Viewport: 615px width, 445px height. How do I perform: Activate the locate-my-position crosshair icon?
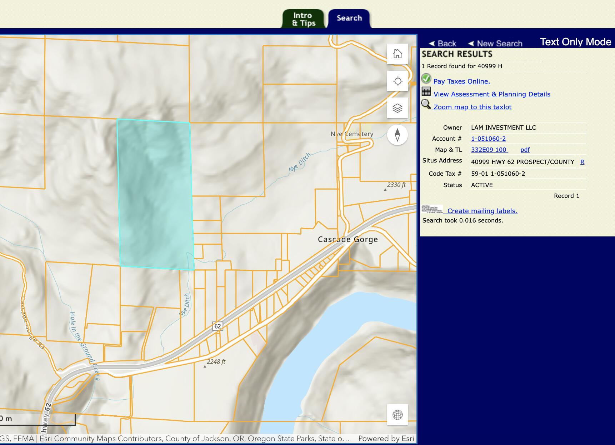tap(397, 81)
